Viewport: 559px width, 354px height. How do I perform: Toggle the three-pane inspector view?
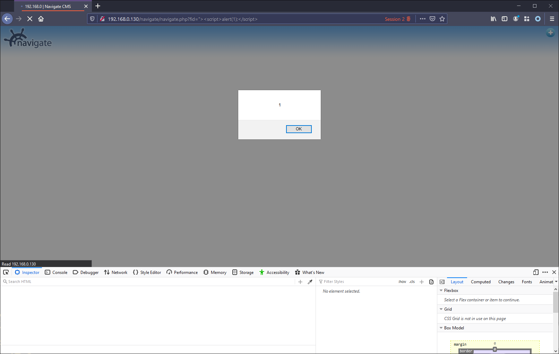[x=442, y=282]
